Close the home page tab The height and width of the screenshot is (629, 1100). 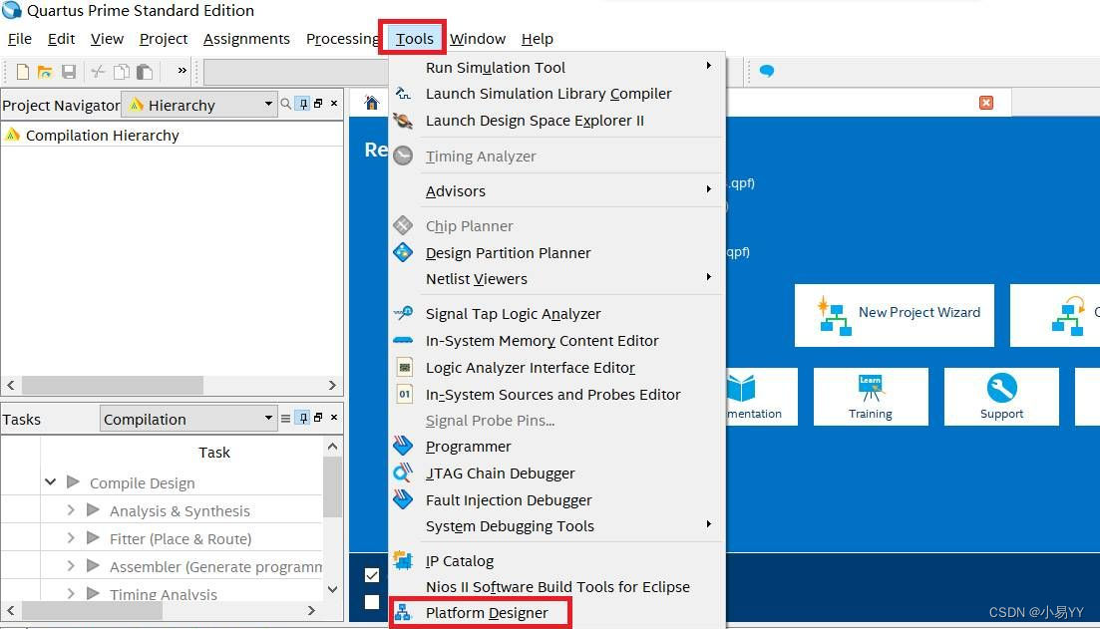point(985,103)
